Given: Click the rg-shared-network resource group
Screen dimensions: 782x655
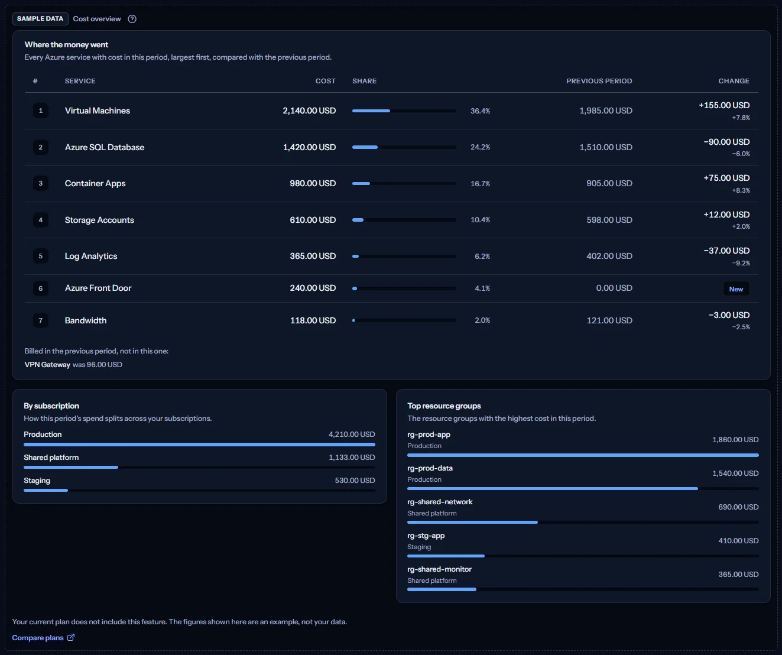Looking at the screenshot, I should click(440, 502).
